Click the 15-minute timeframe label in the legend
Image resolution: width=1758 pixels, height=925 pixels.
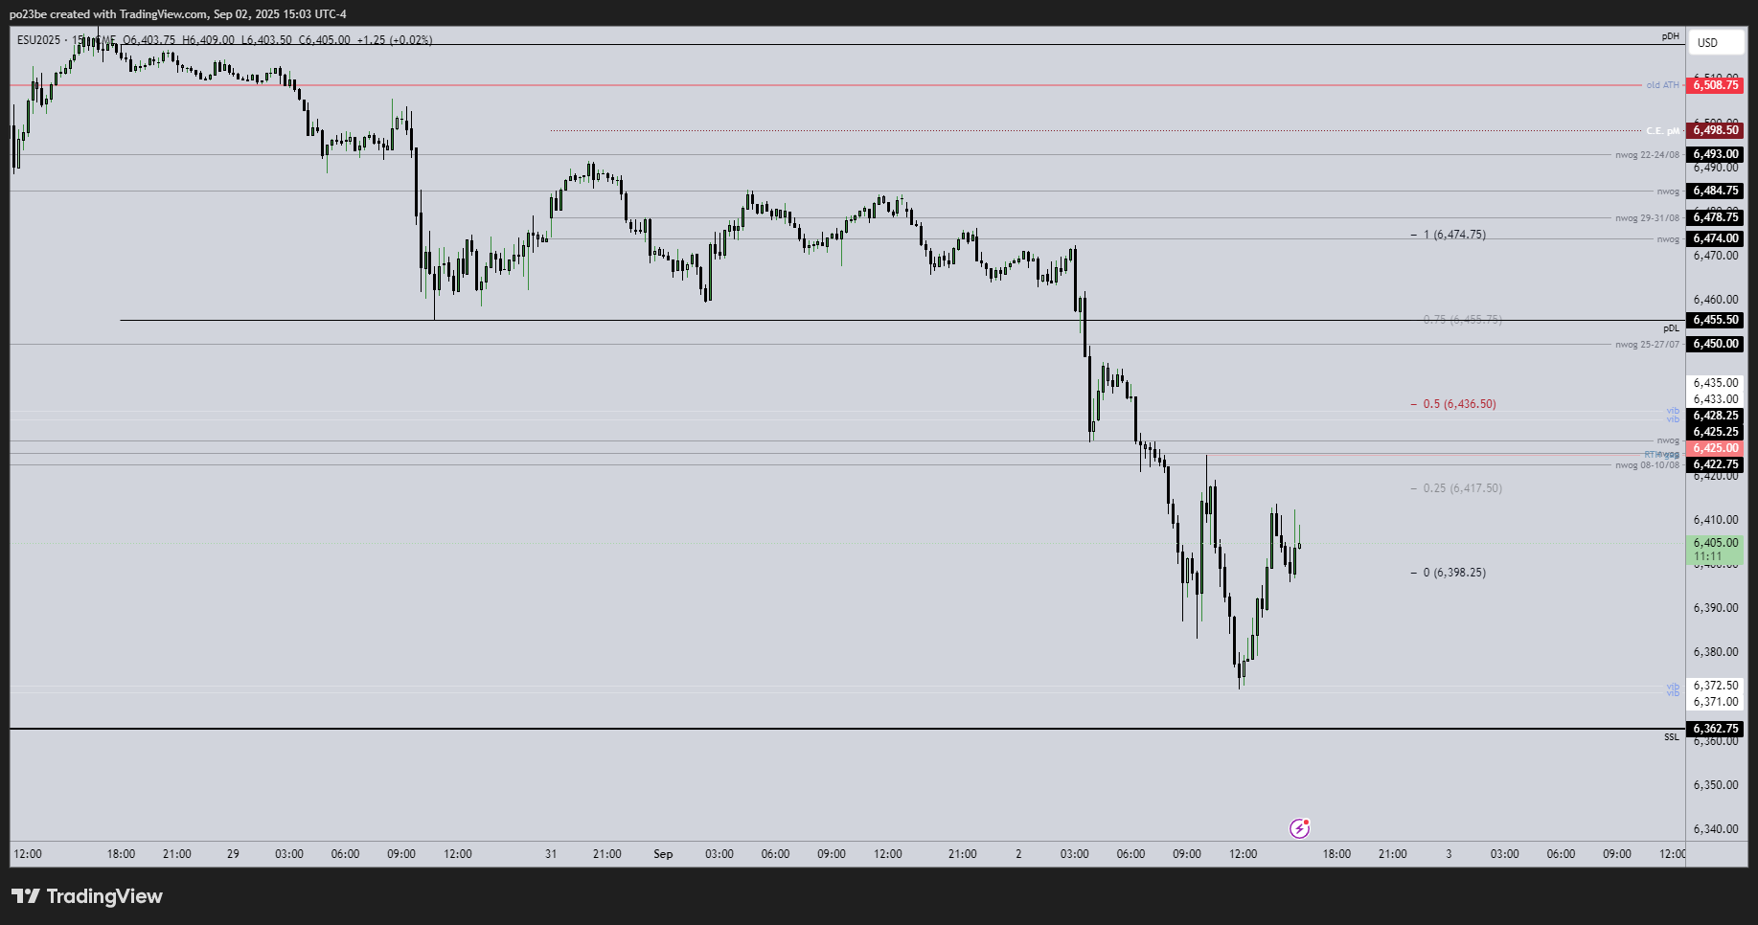79,41
